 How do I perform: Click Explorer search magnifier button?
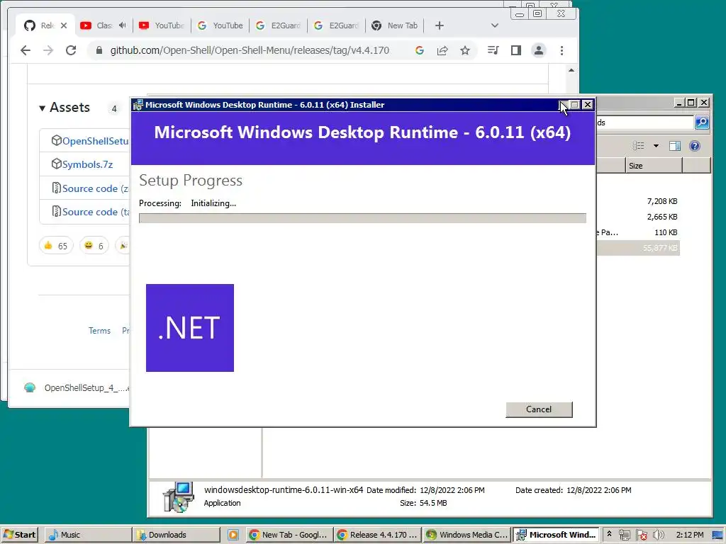click(x=702, y=122)
